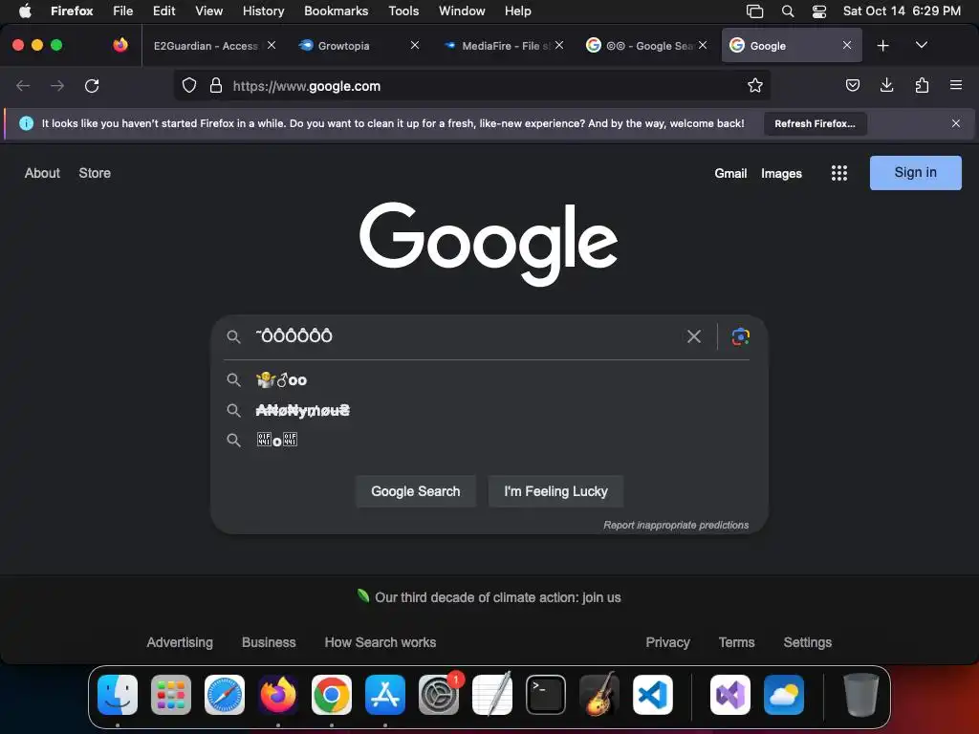Viewport: 979px width, 734px height.
Task: Open Visual Studio Code from the dock
Action: pos(653,695)
